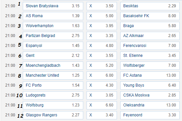
Task: Select Young Boys odds 6.40
Action: point(150,85)
